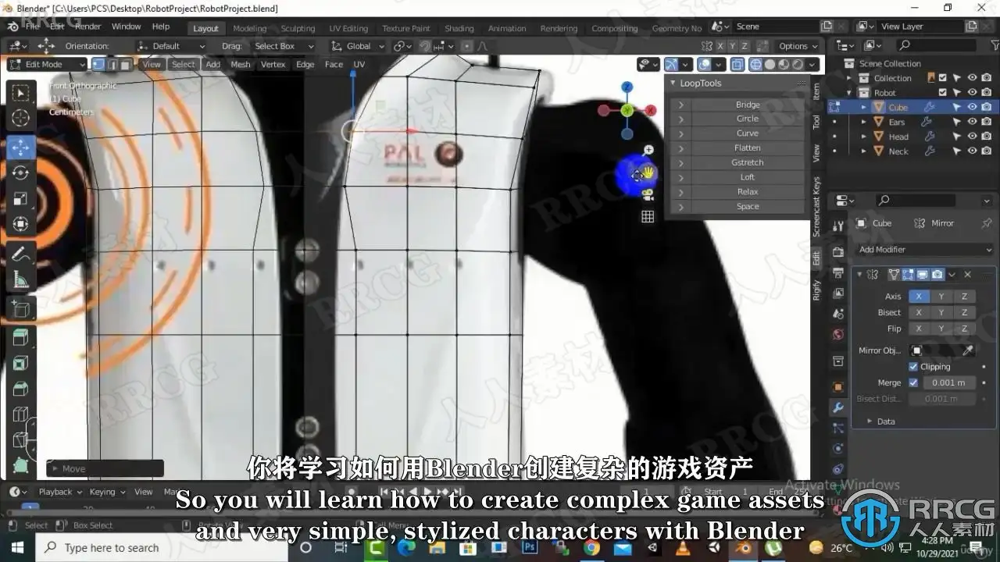Disable the Merge checkbox

[913, 382]
